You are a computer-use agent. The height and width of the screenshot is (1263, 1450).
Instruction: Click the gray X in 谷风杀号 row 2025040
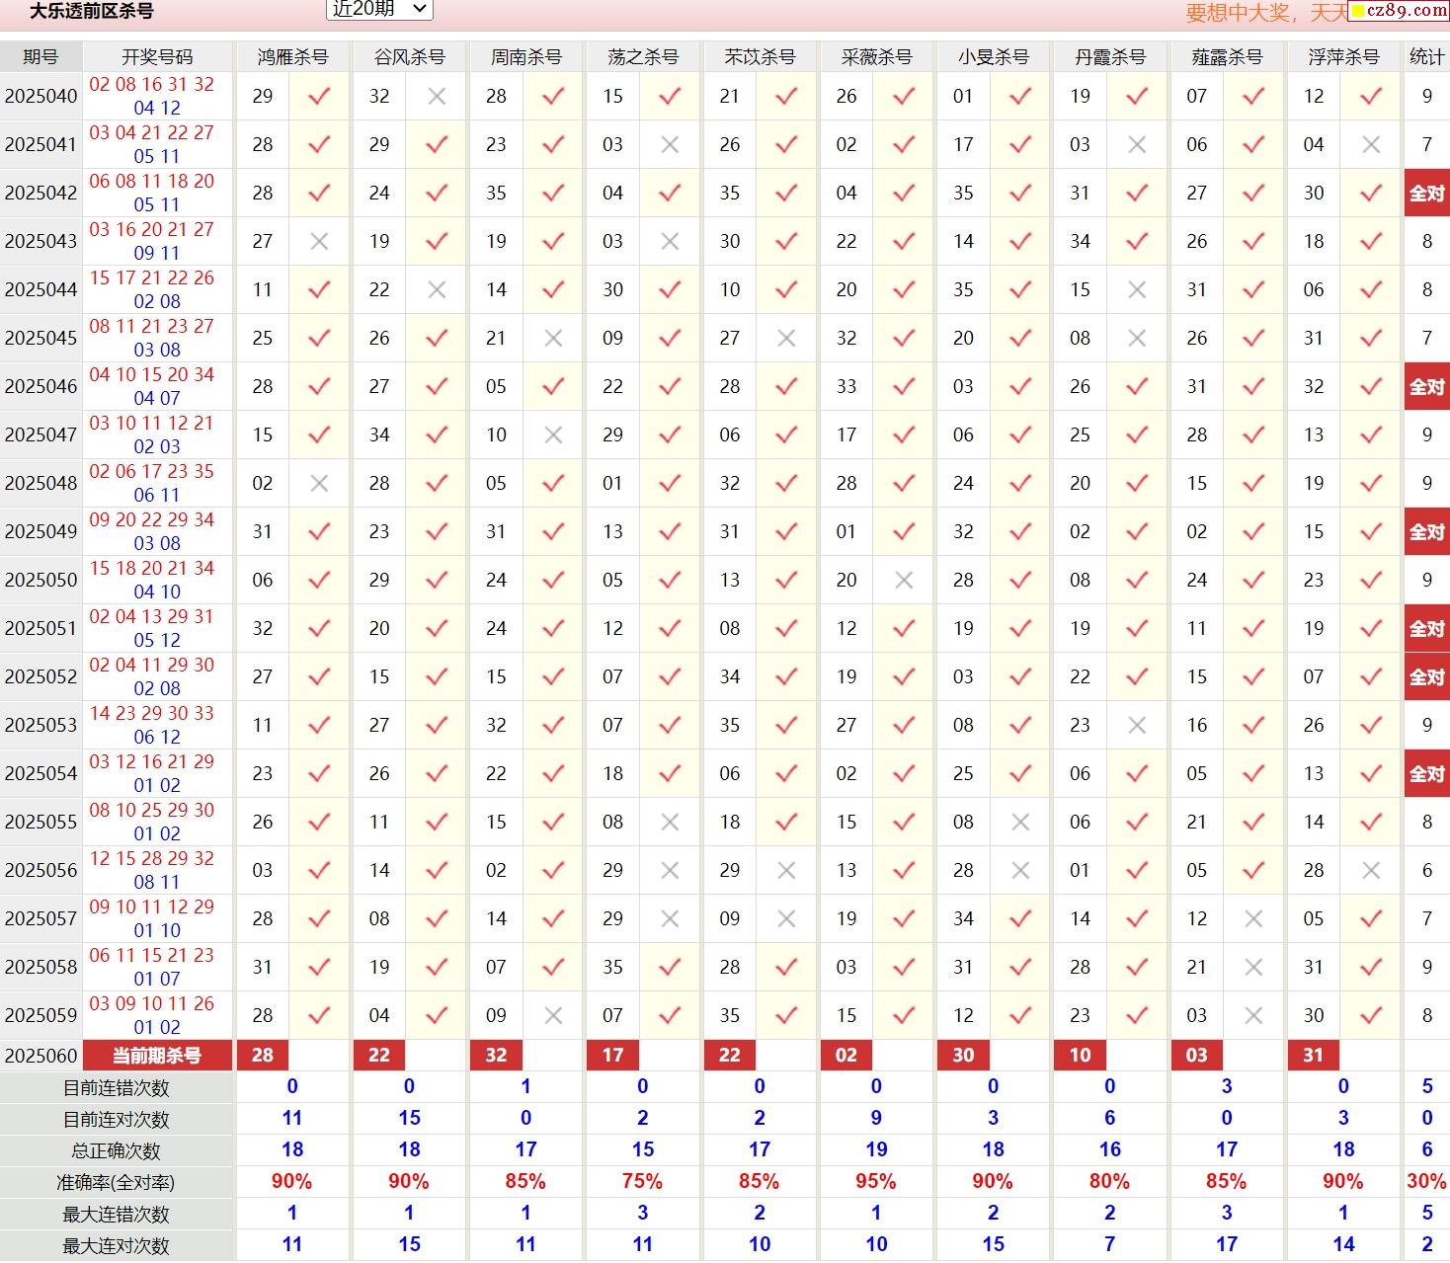pyautogui.click(x=437, y=97)
